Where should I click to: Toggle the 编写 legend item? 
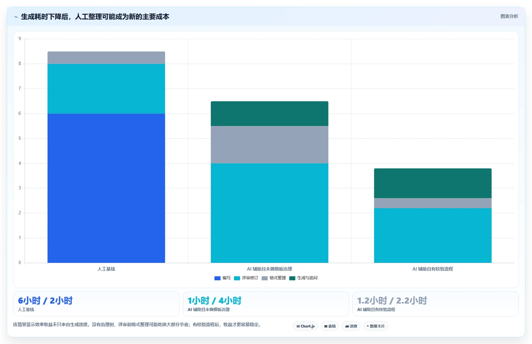click(x=222, y=278)
